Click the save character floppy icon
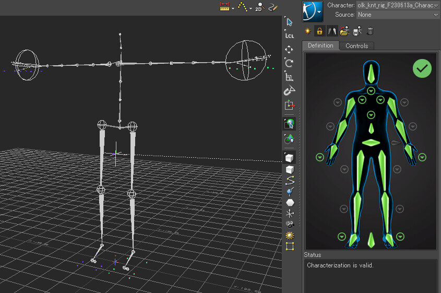The image size is (441, 293). [x=357, y=31]
